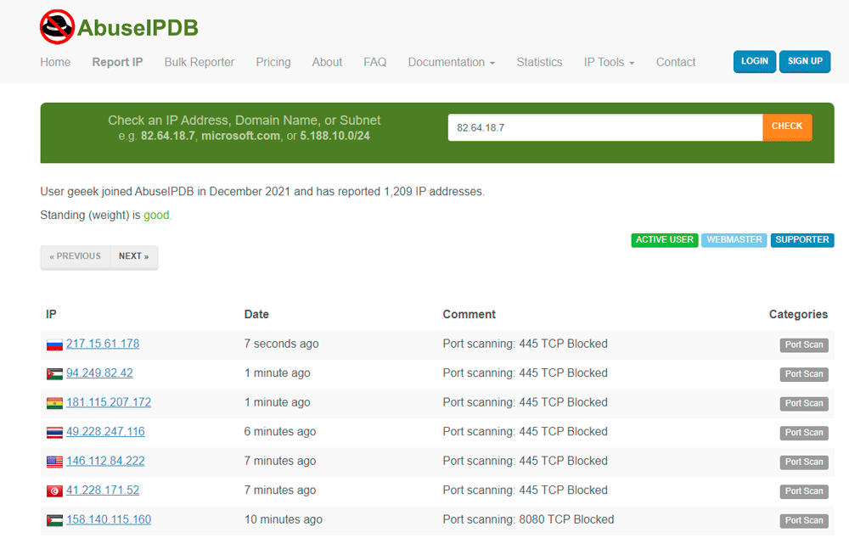Click the IP column header
The height and width of the screenshot is (538, 849).
pos(51,315)
